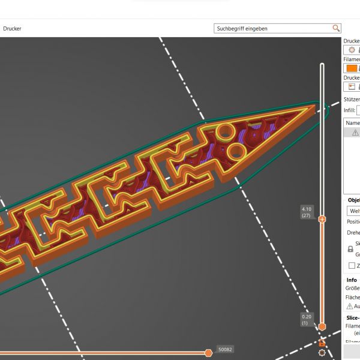
Task: Click Name column header in object list
Action: tap(353, 123)
